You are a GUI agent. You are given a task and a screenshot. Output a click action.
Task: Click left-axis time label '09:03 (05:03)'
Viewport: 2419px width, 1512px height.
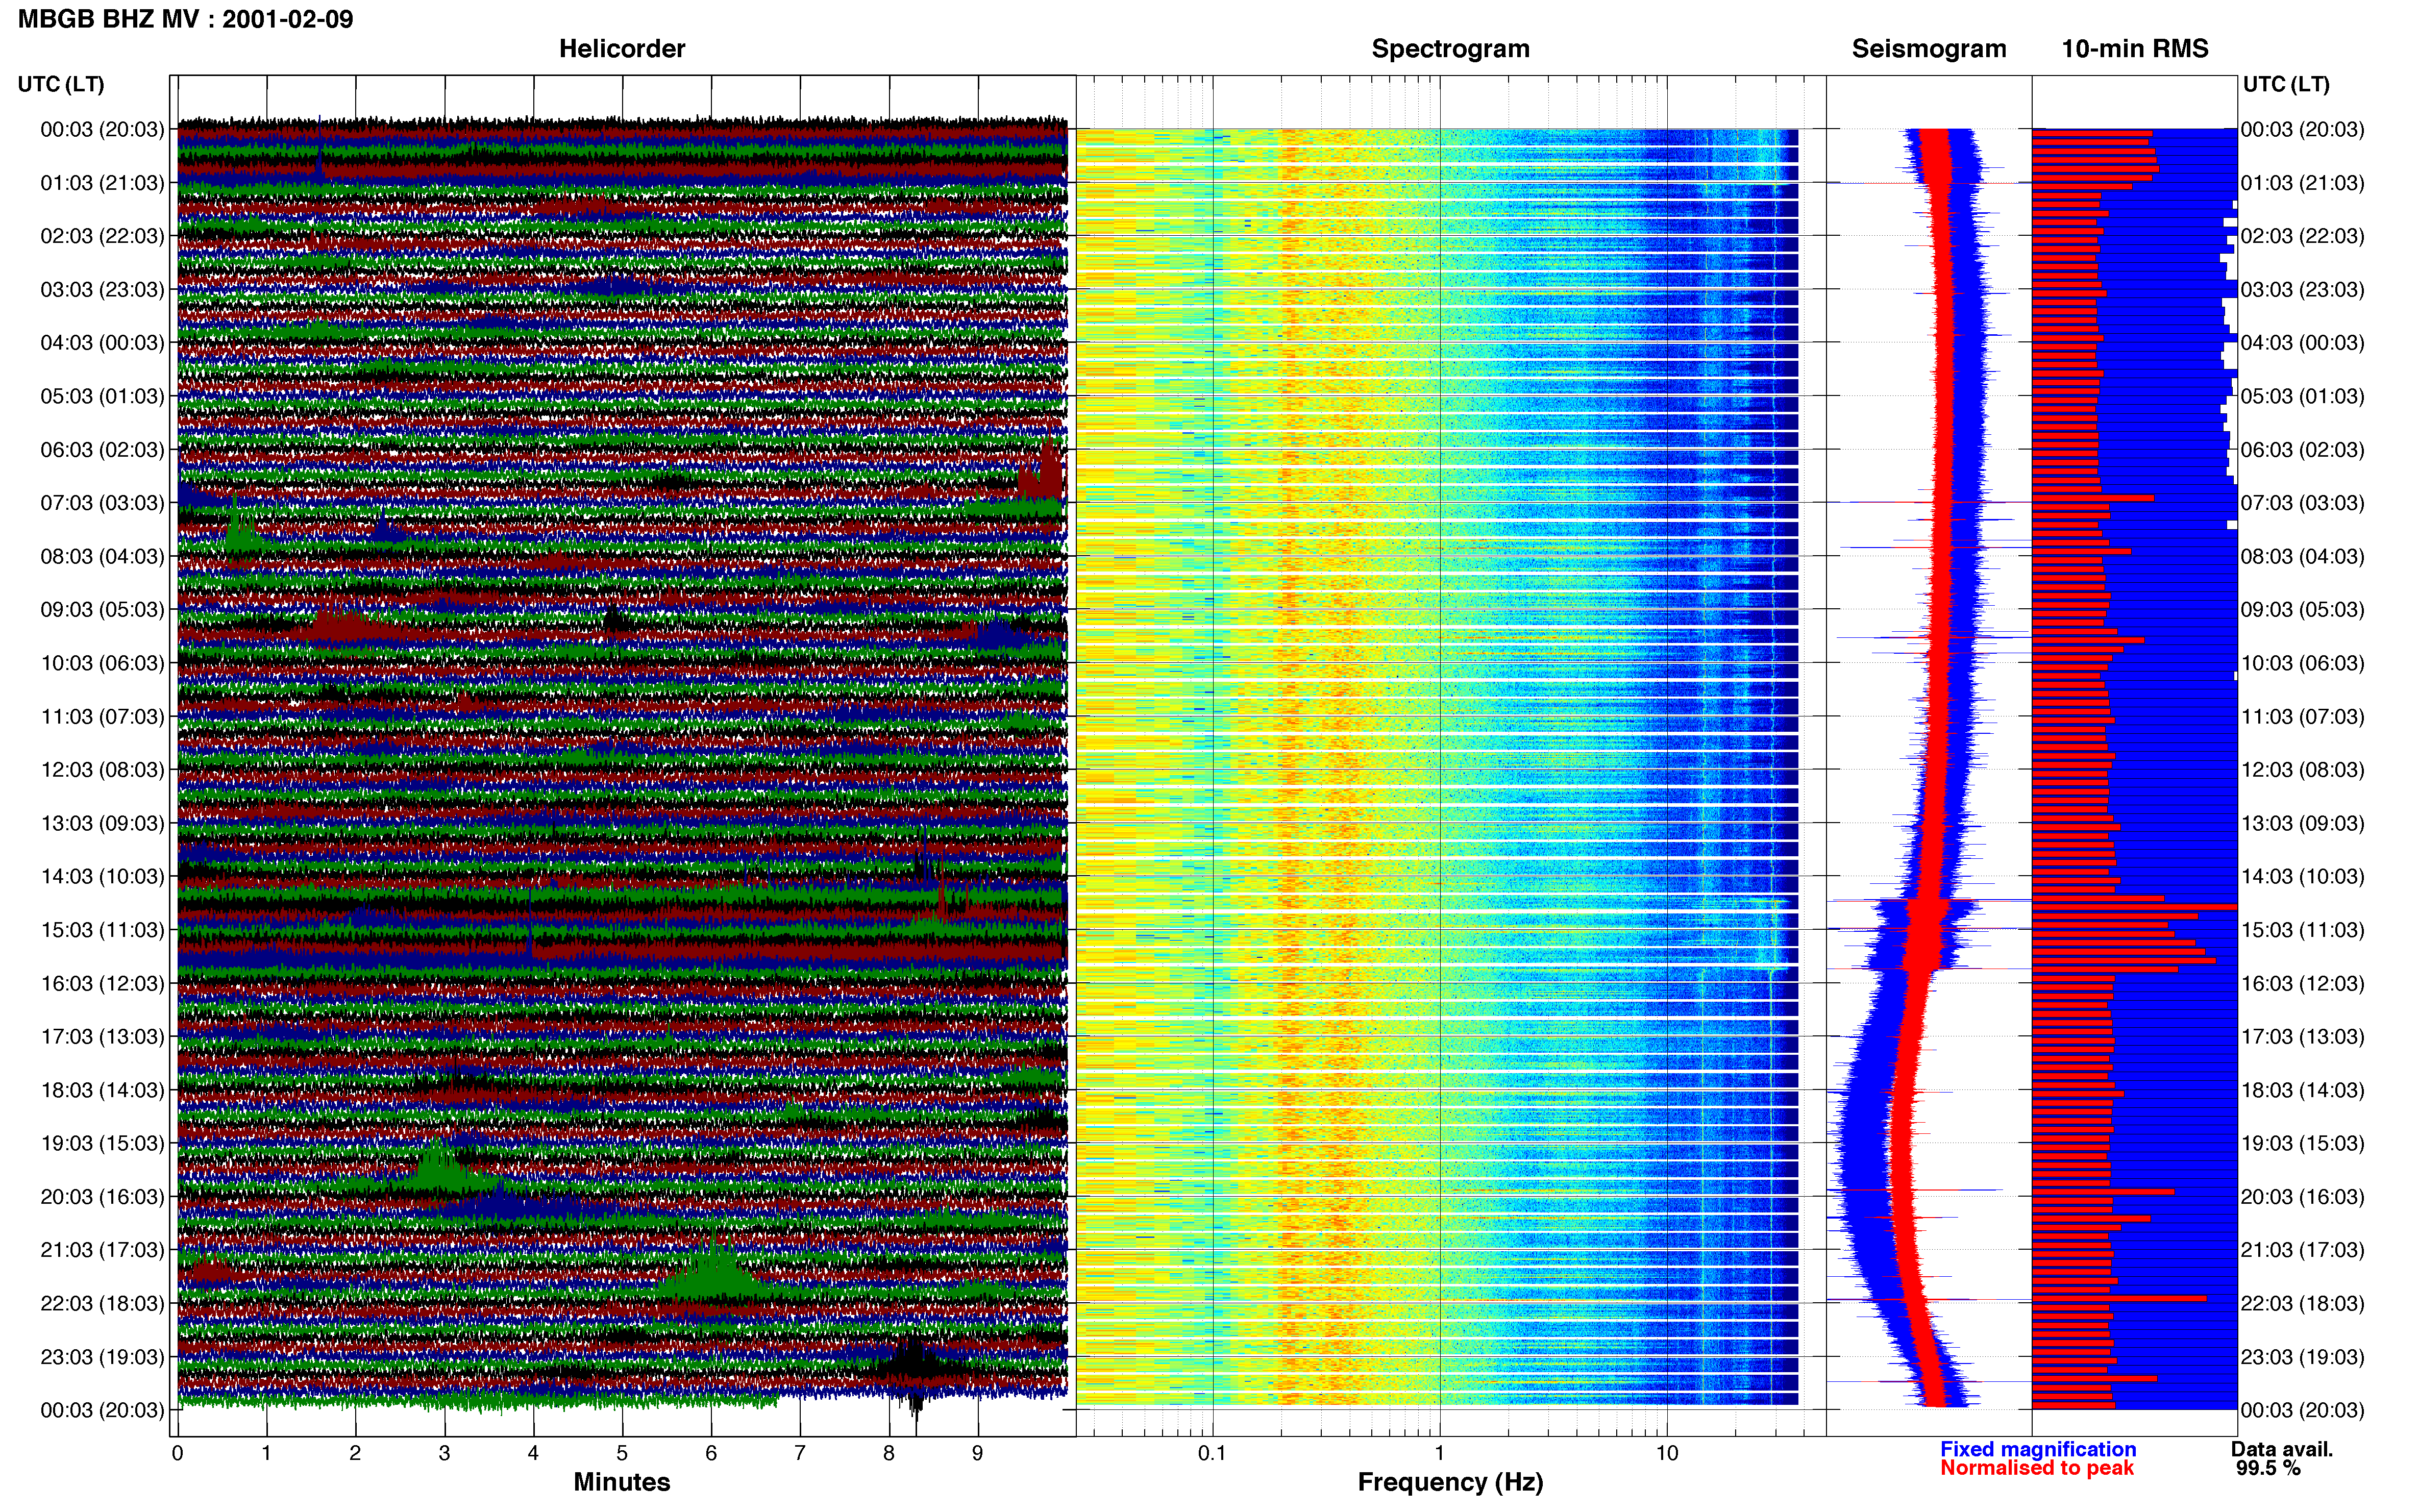tap(102, 610)
